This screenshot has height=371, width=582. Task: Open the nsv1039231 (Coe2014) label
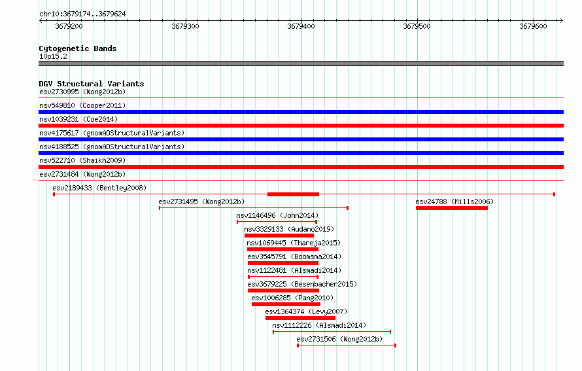(x=78, y=119)
